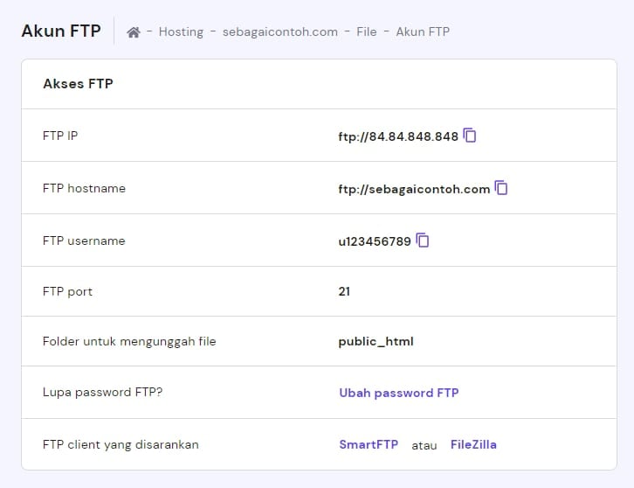Viewport: 634px width, 488px height.
Task: Click the FTP port value 21
Action: (x=344, y=291)
